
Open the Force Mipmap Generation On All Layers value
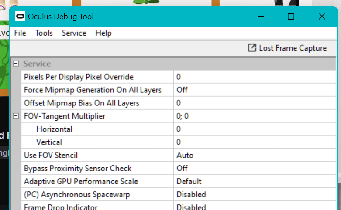click(255, 90)
